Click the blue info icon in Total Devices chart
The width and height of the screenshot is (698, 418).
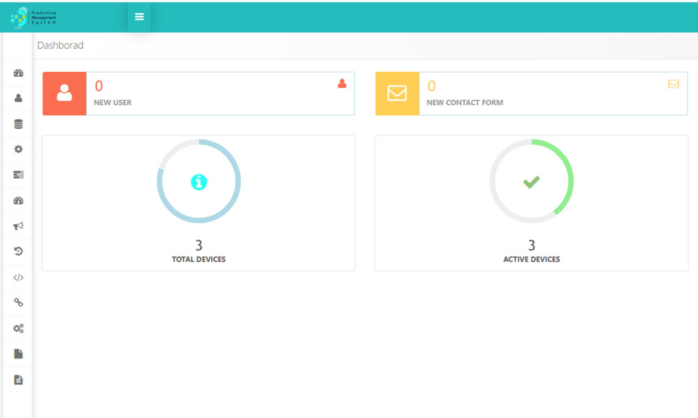pyautogui.click(x=199, y=180)
